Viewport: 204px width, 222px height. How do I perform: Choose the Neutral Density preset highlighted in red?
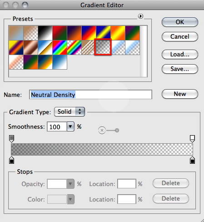[103, 47]
